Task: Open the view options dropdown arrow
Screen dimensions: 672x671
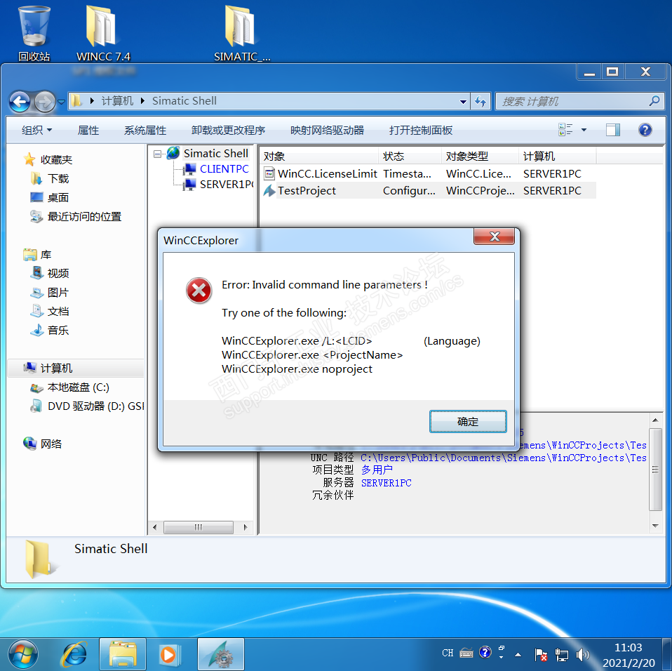Action: point(584,129)
